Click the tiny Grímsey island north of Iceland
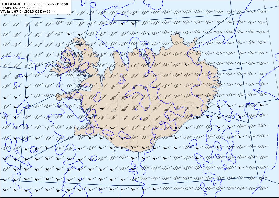279x198 pixels. pyautogui.click(x=149, y=34)
